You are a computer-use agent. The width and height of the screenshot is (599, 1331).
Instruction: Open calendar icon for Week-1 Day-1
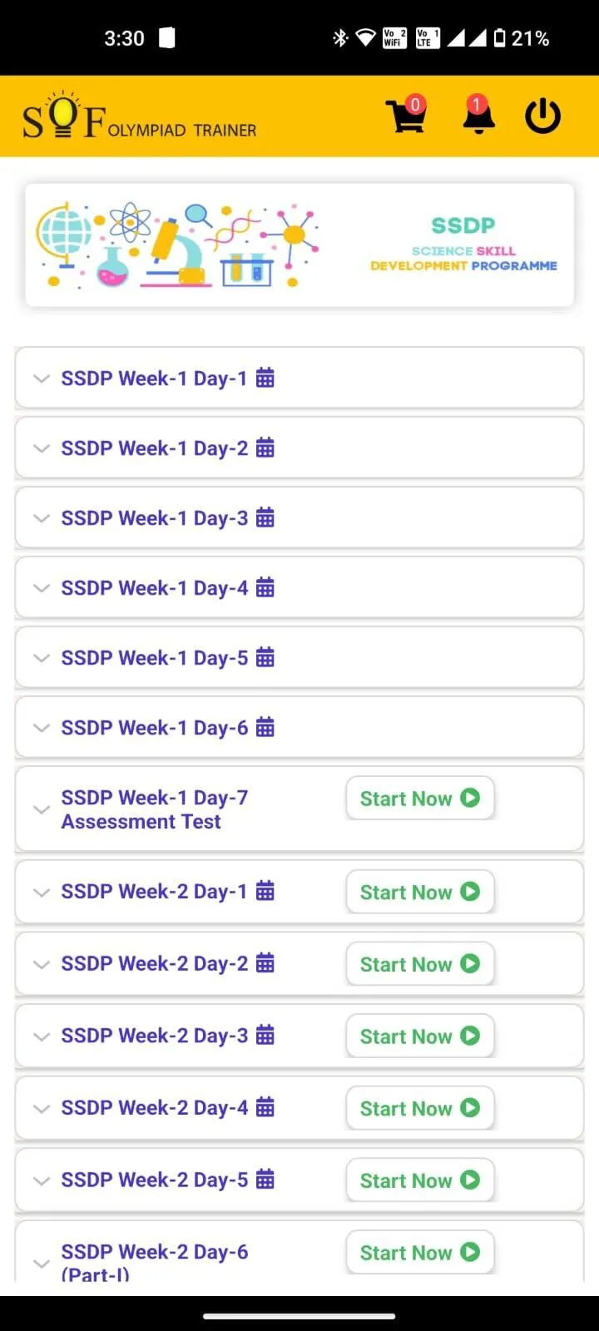(265, 378)
